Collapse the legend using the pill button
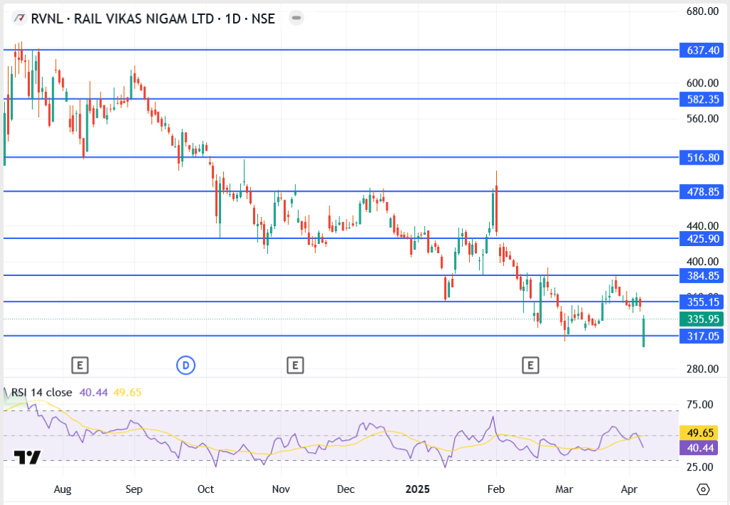Screen dimensions: 730x505 (296, 19)
